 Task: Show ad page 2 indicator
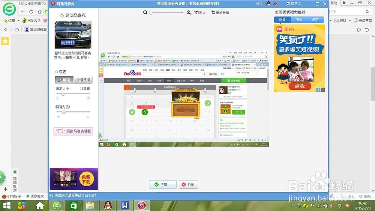[x=322, y=90]
